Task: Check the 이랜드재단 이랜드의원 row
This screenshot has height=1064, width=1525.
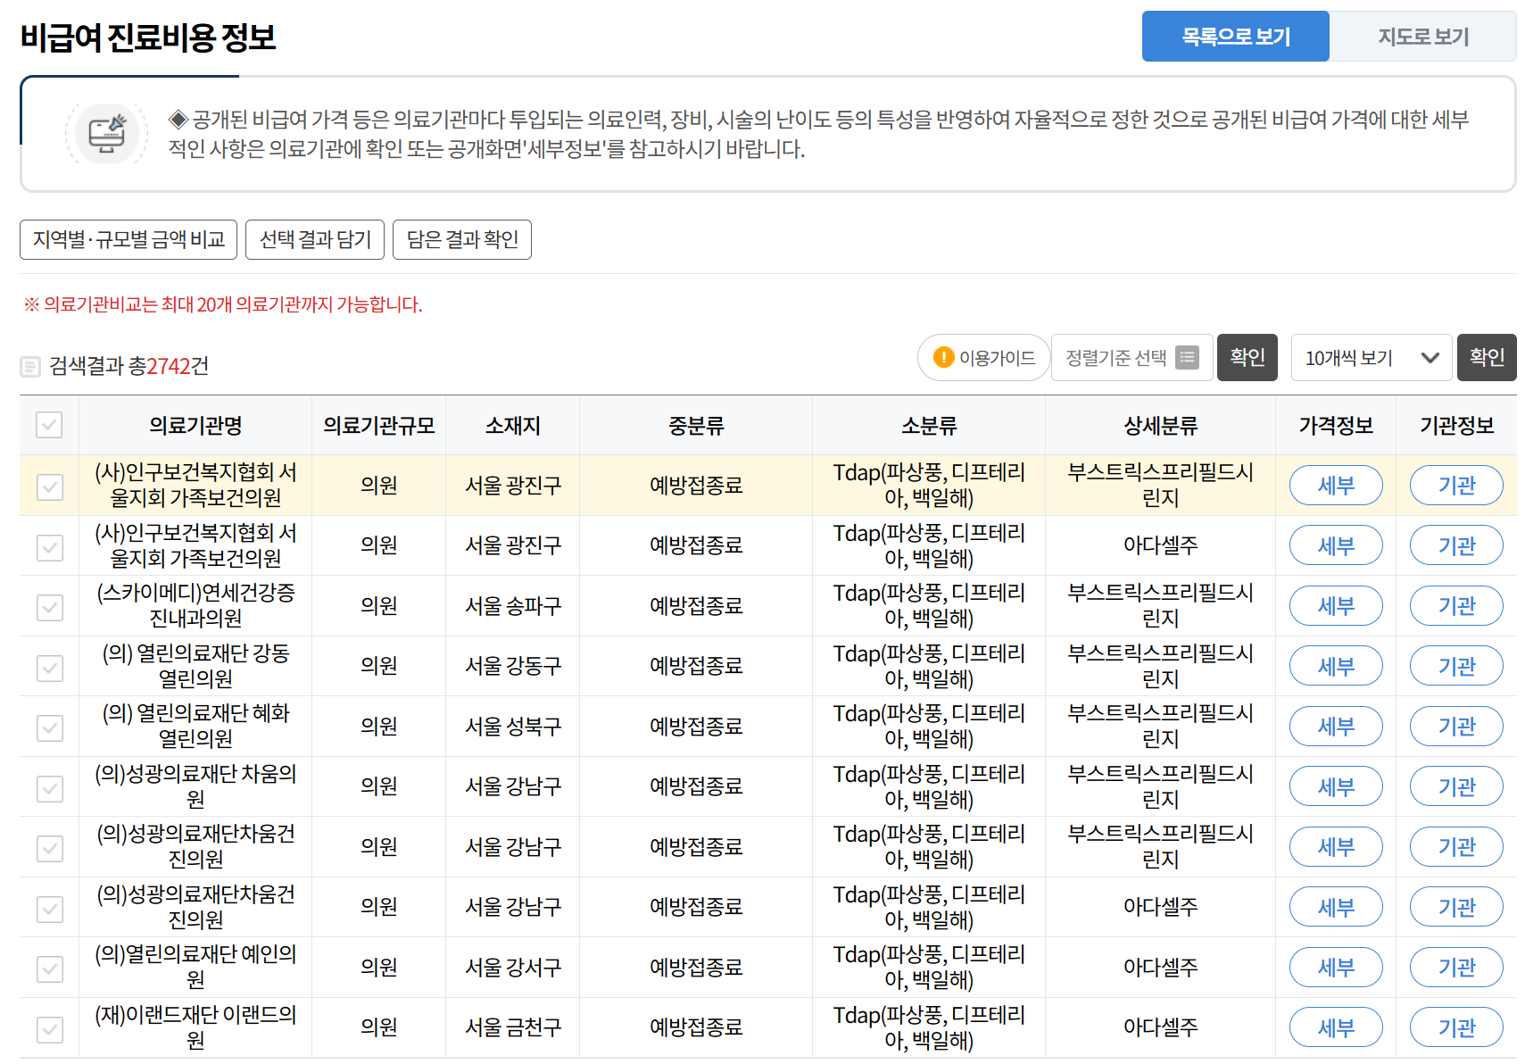Action: click(50, 1028)
